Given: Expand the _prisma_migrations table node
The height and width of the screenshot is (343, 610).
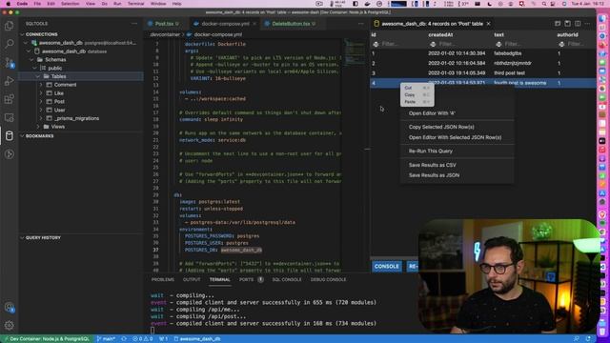Looking at the screenshot, I should [41, 118].
